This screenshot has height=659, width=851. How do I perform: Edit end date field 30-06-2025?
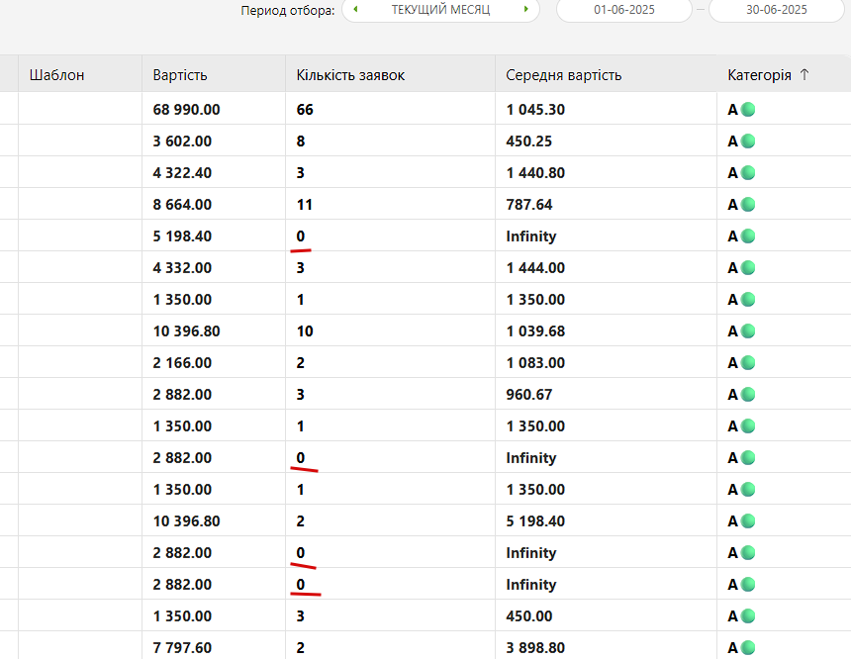tap(777, 10)
